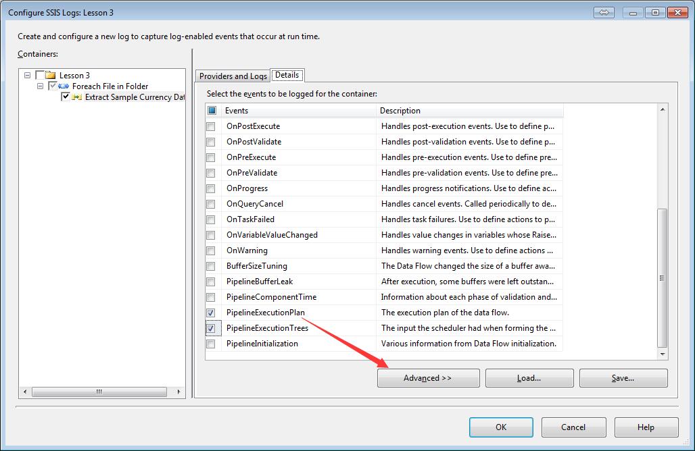The height and width of the screenshot is (451, 695).
Task: Enable the OnTaskFailed event checkbox
Action: pos(211,219)
